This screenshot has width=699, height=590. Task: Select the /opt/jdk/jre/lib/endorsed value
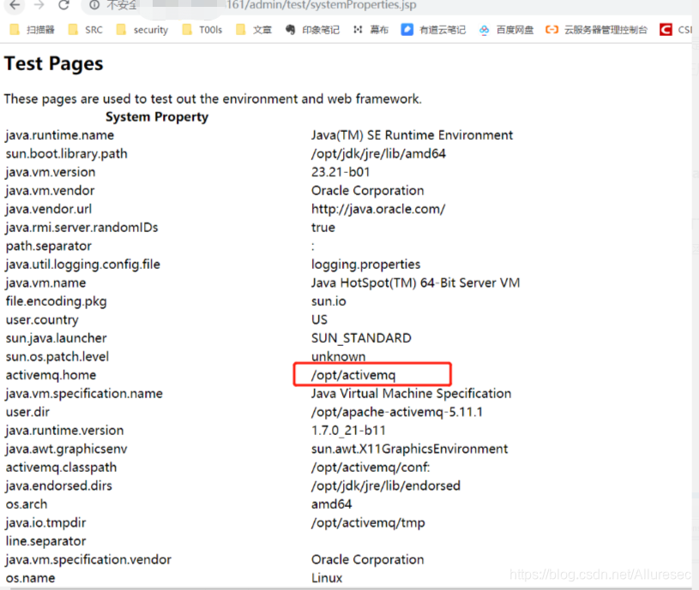(x=386, y=486)
